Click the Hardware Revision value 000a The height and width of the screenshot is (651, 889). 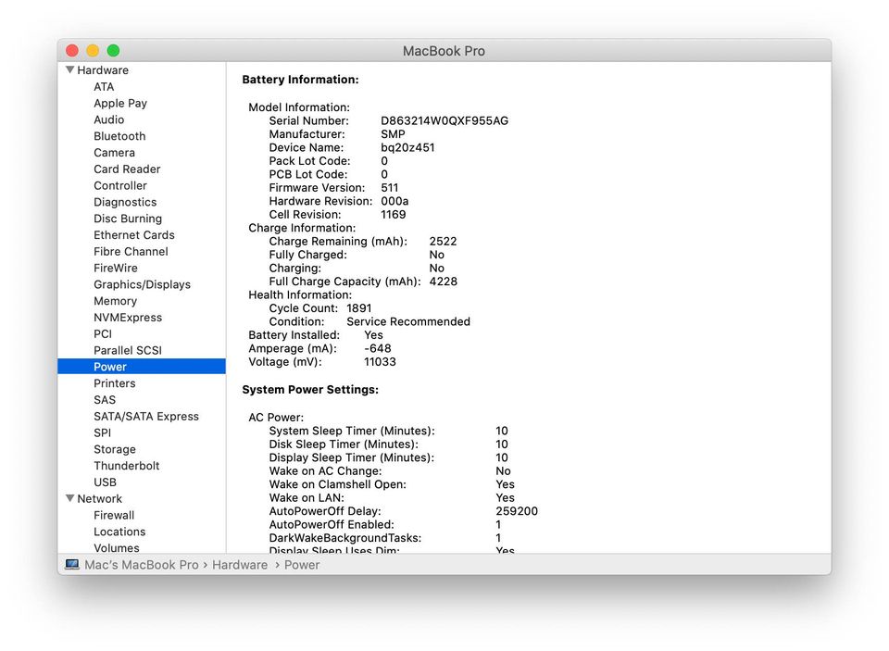tap(394, 201)
